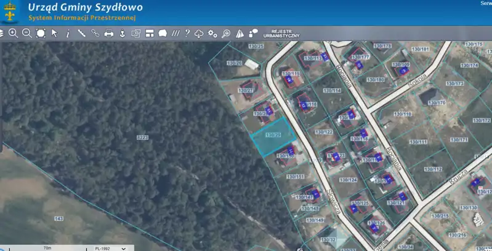
Task: Activate the arrow selection pointer tool
Action: point(54,33)
